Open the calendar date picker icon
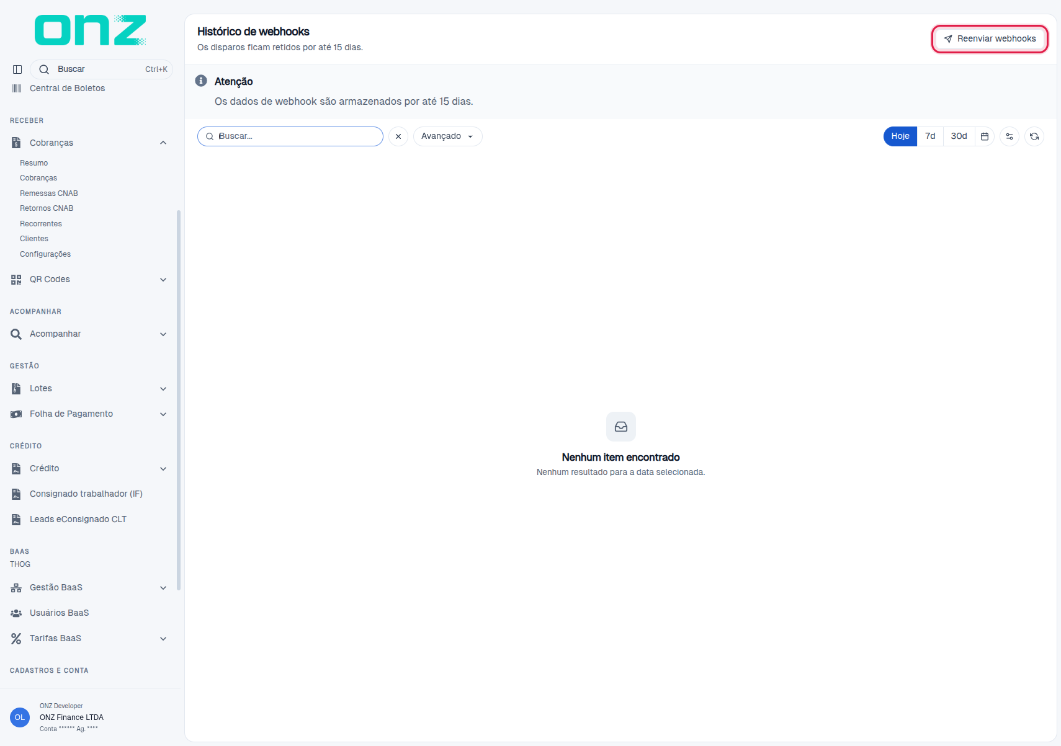Image resolution: width=1061 pixels, height=746 pixels. pos(985,136)
